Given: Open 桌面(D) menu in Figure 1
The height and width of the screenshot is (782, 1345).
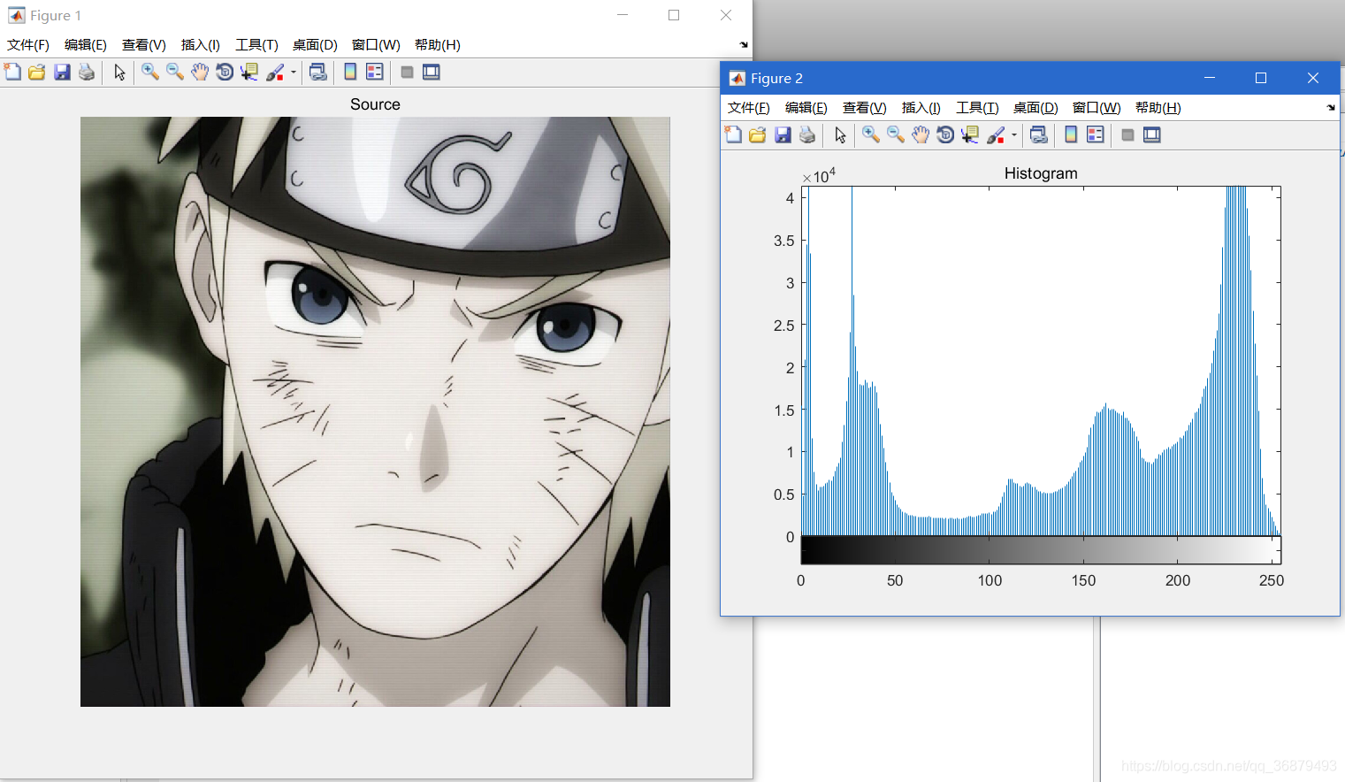Looking at the screenshot, I should 315,45.
